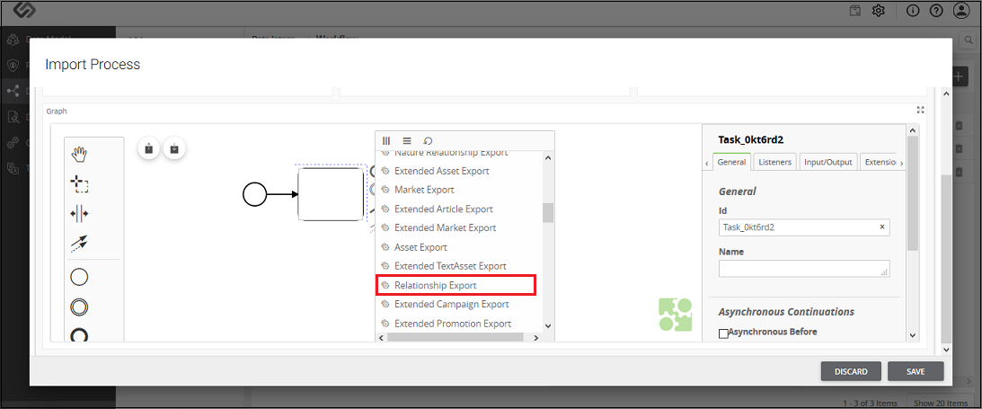Open the Listeners tab
Image resolution: width=982 pixels, height=409 pixels.
(x=775, y=162)
